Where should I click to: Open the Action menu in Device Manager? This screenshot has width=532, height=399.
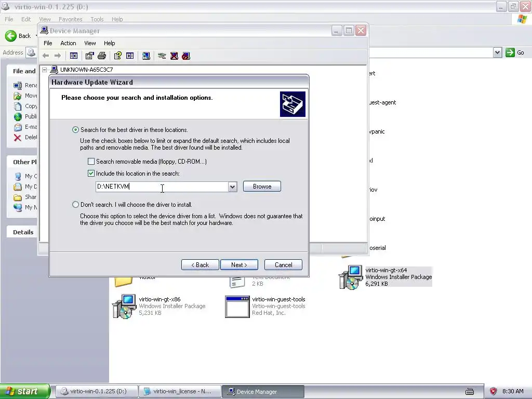click(68, 43)
